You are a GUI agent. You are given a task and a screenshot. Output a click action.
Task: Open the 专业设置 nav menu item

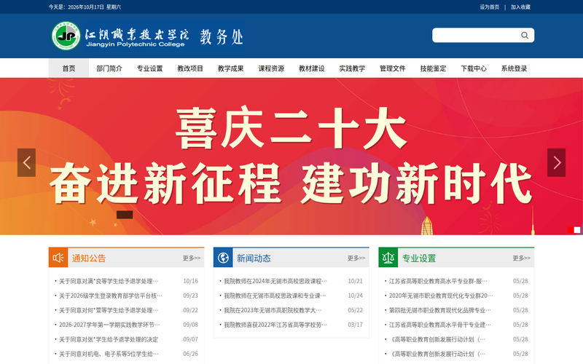[x=150, y=68]
